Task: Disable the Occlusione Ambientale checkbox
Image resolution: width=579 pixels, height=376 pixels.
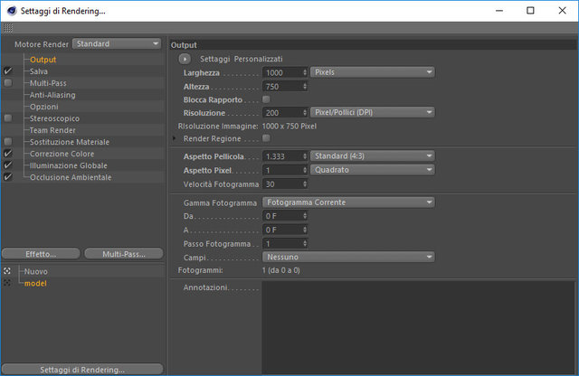Action: point(8,177)
